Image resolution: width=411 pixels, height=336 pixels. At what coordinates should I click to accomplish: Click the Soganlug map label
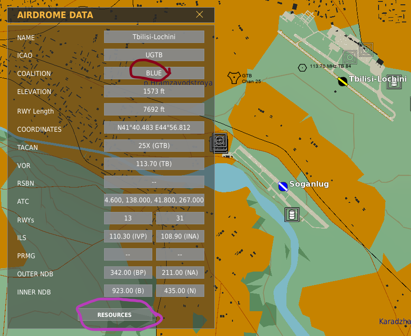click(x=309, y=184)
